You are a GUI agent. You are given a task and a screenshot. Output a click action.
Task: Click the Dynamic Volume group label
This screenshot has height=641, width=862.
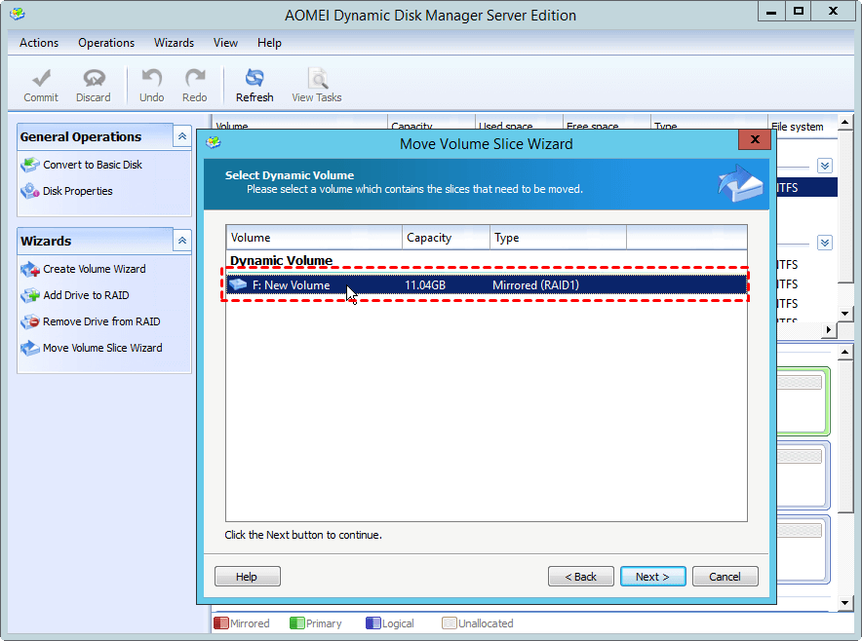[281, 260]
